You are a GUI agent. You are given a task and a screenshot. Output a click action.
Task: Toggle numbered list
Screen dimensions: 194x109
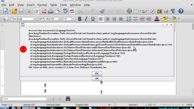[x=129, y=19]
